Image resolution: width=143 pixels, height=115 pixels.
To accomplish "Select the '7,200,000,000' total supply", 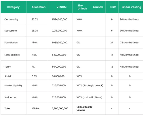I will (x=60, y=108).
